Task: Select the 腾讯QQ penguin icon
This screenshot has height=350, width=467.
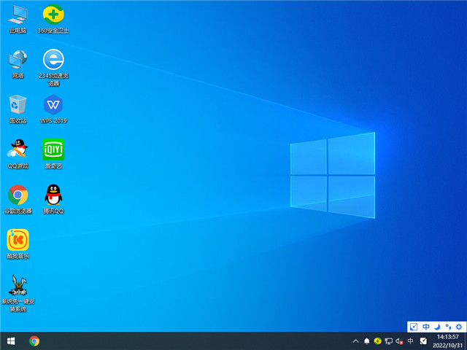Action: tap(53, 195)
